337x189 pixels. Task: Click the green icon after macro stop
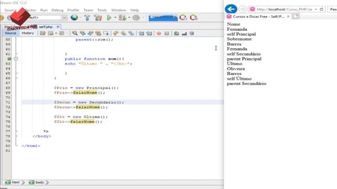(x=176, y=33)
